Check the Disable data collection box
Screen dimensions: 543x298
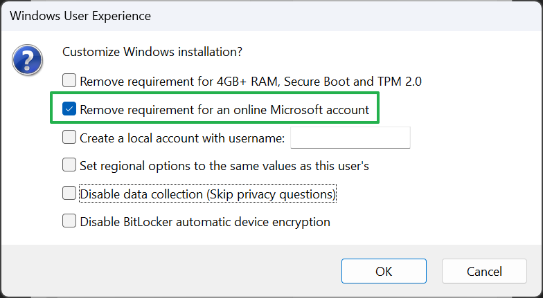(69, 194)
